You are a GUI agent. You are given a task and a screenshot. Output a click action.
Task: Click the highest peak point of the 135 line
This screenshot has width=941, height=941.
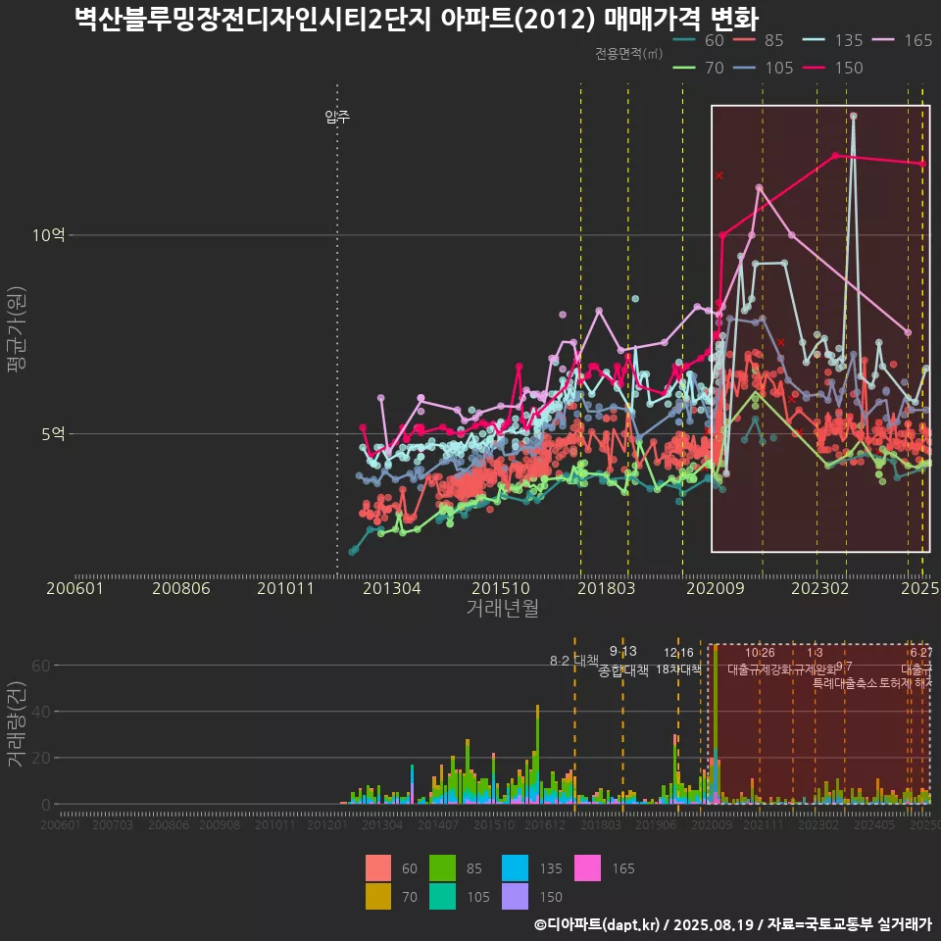point(854,116)
